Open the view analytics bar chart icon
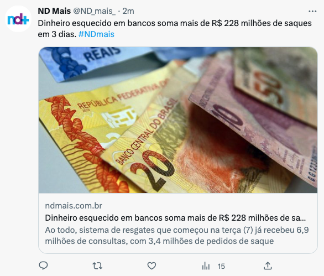 click(206, 266)
